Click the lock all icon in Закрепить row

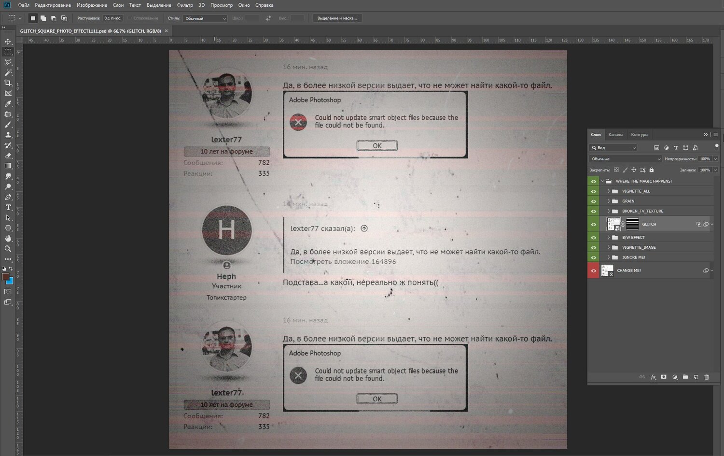point(652,170)
